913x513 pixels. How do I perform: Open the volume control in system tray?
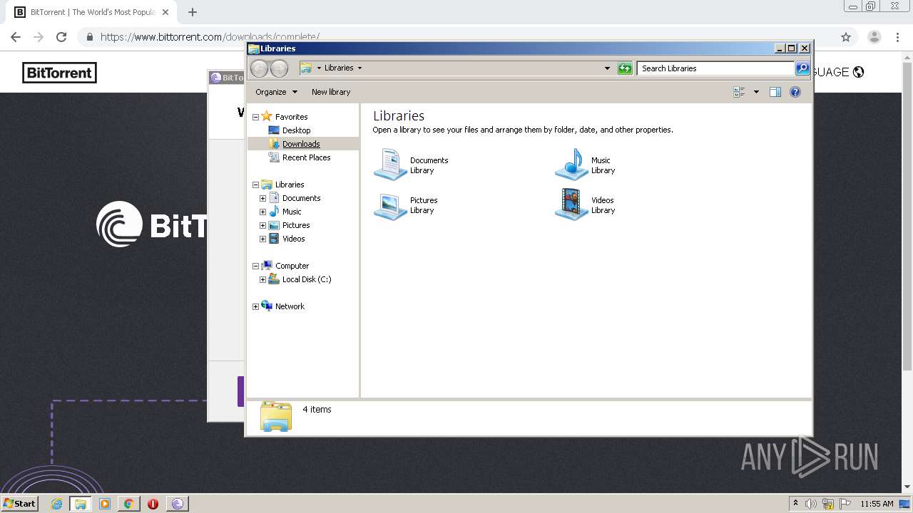811,504
